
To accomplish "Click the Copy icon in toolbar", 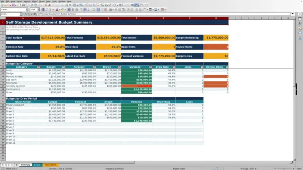I will pyautogui.click(x=36, y=5).
